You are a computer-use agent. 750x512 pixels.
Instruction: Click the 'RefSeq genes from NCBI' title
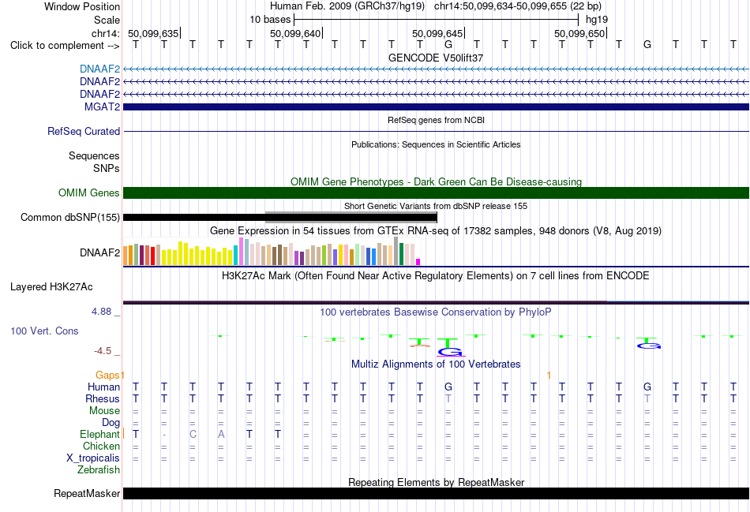coord(436,120)
